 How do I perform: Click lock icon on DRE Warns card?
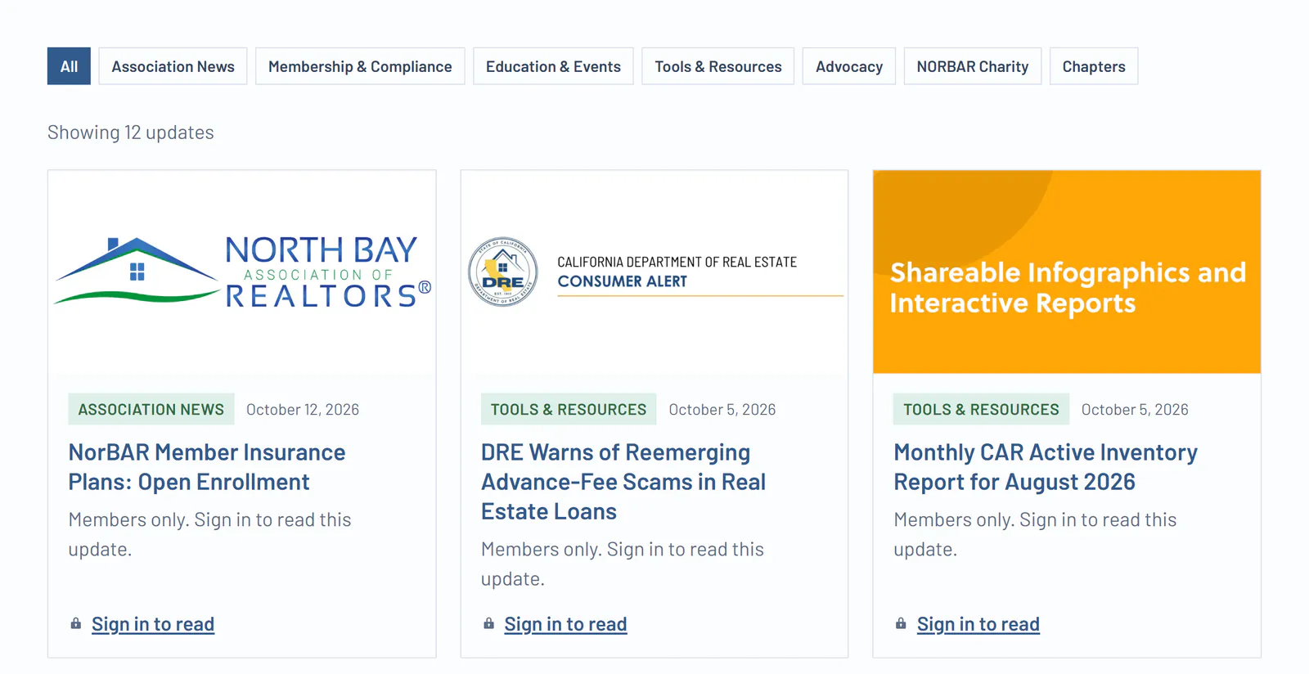[488, 623]
